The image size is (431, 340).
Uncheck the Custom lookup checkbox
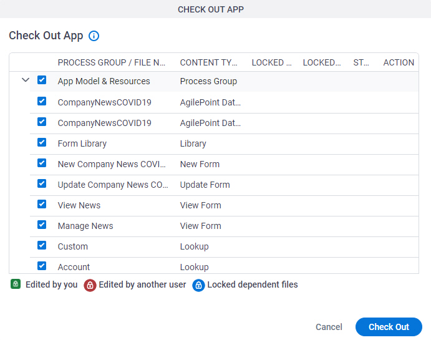tap(42, 245)
